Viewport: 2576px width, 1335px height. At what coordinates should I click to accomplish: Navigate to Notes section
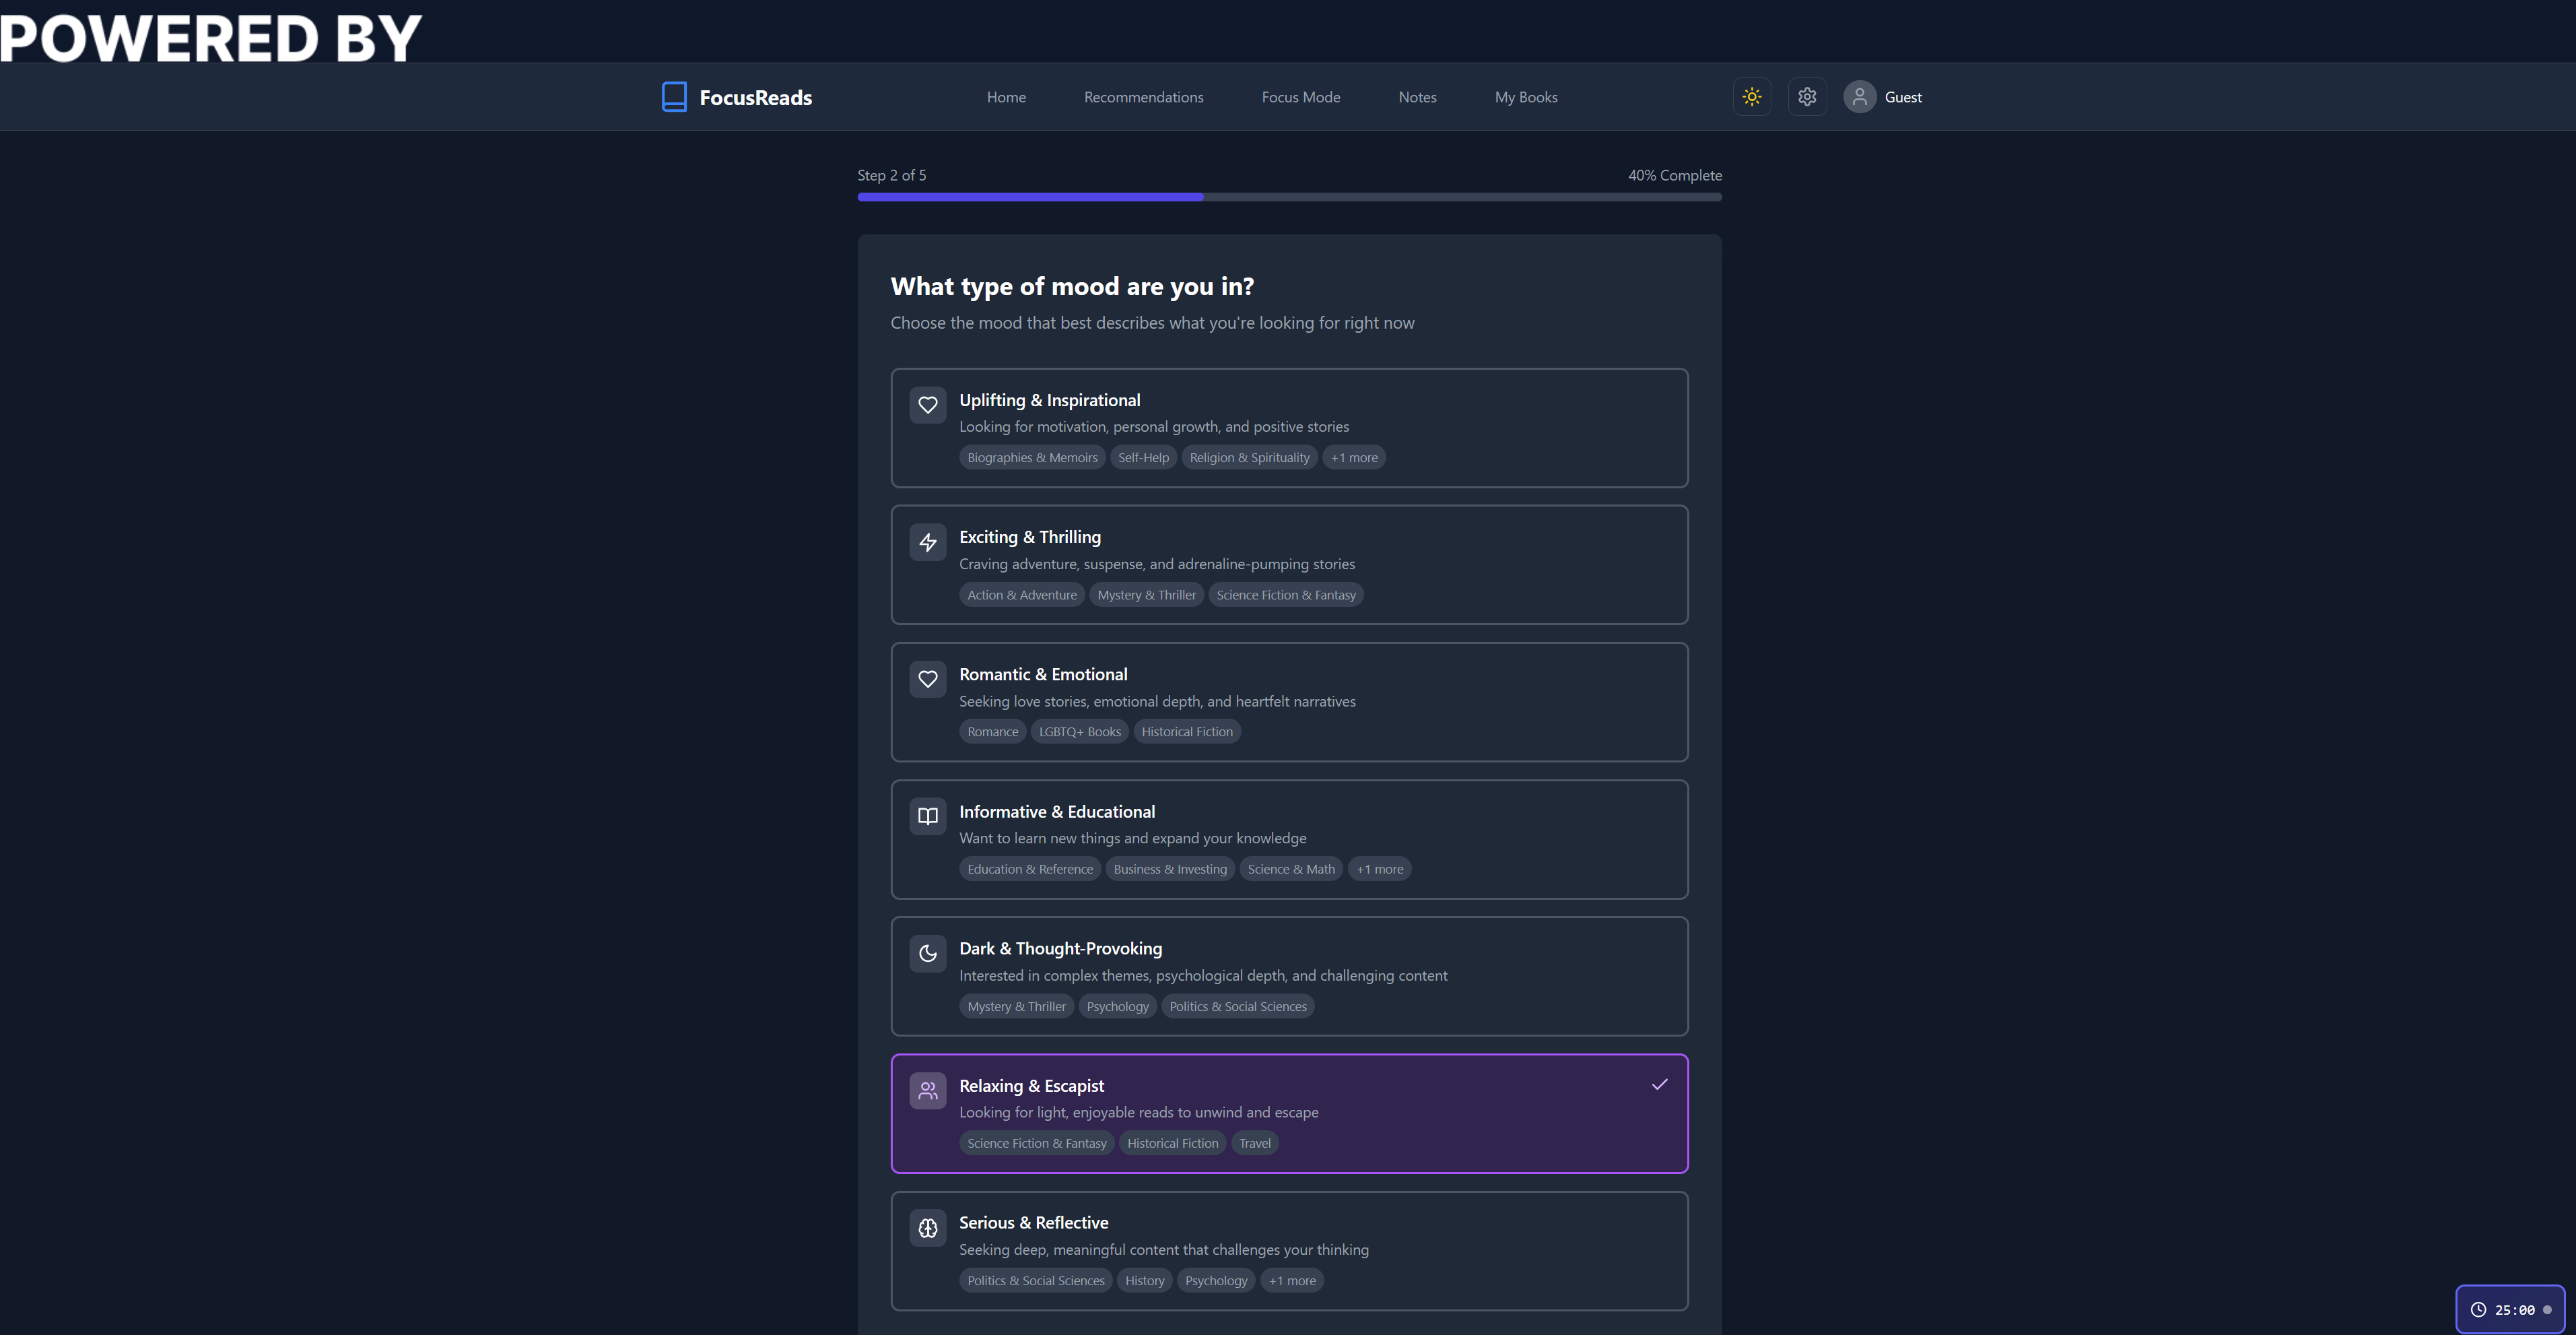pyautogui.click(x=1417, y=97)
